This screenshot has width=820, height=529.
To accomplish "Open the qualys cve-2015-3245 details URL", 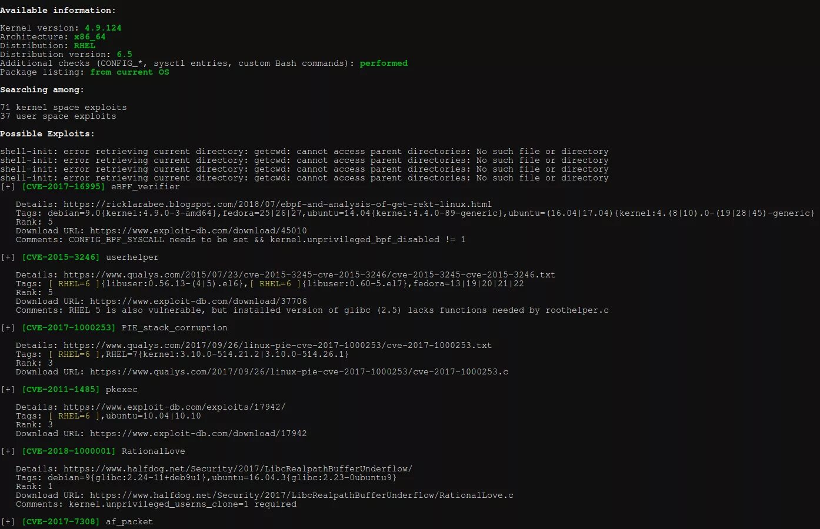I will pos(309,274).
